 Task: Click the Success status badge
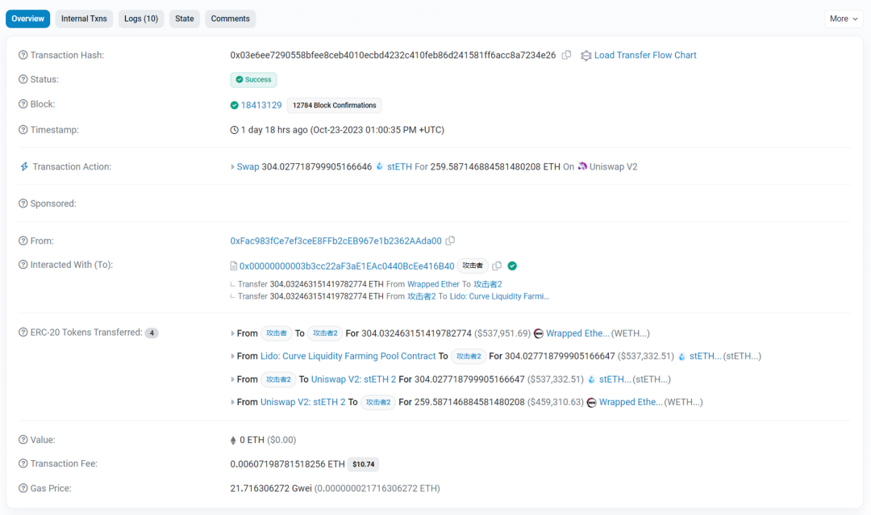pos(253,80)
